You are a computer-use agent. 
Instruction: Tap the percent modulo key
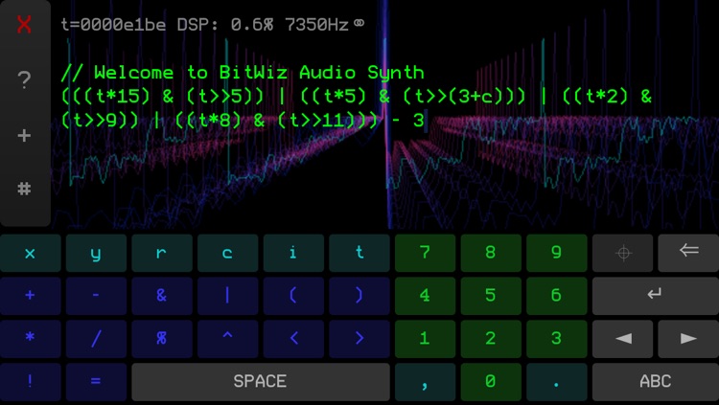coord(162,339)
